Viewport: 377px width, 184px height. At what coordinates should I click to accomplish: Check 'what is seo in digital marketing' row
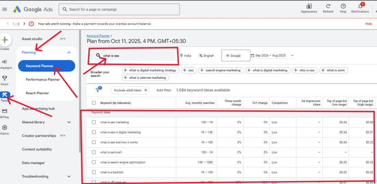pos(94,132)
